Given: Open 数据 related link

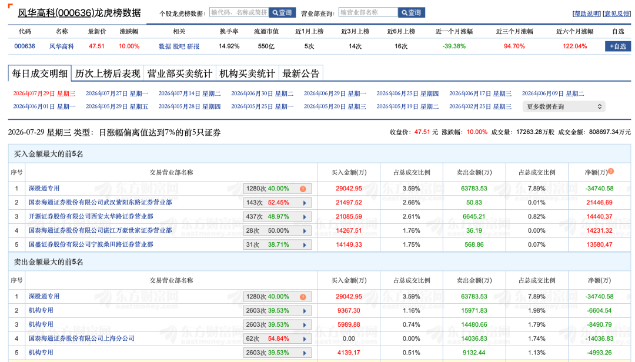Looking at the screenshot, I should (165, 46).
